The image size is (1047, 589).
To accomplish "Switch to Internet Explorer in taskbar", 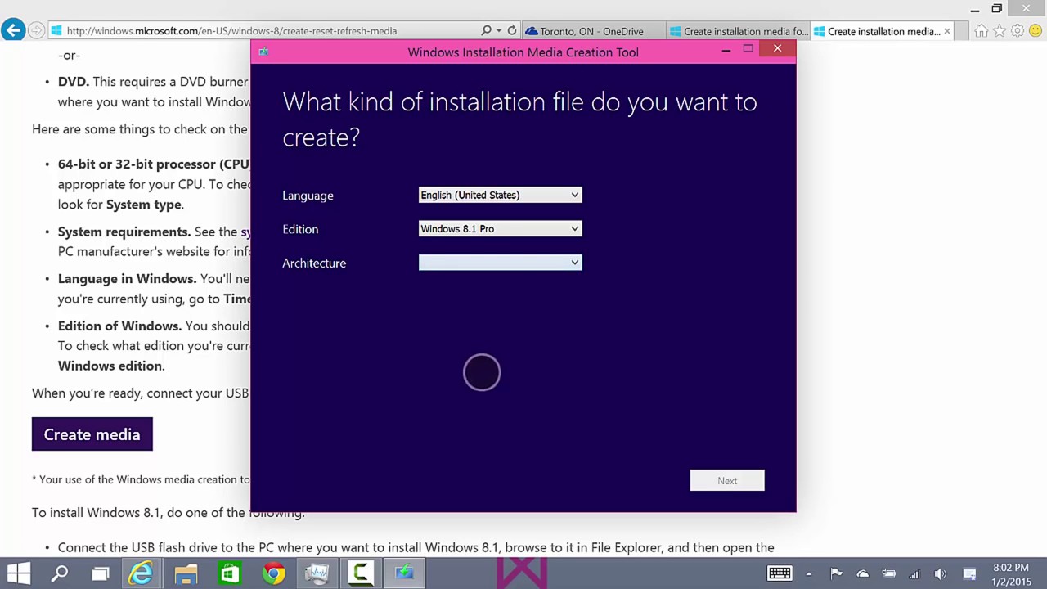I will tap(142, 573).
